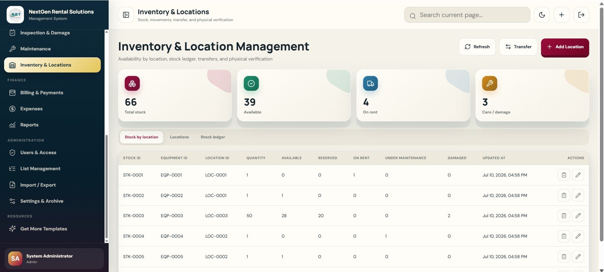Click the List Management icon

[12, 169]
